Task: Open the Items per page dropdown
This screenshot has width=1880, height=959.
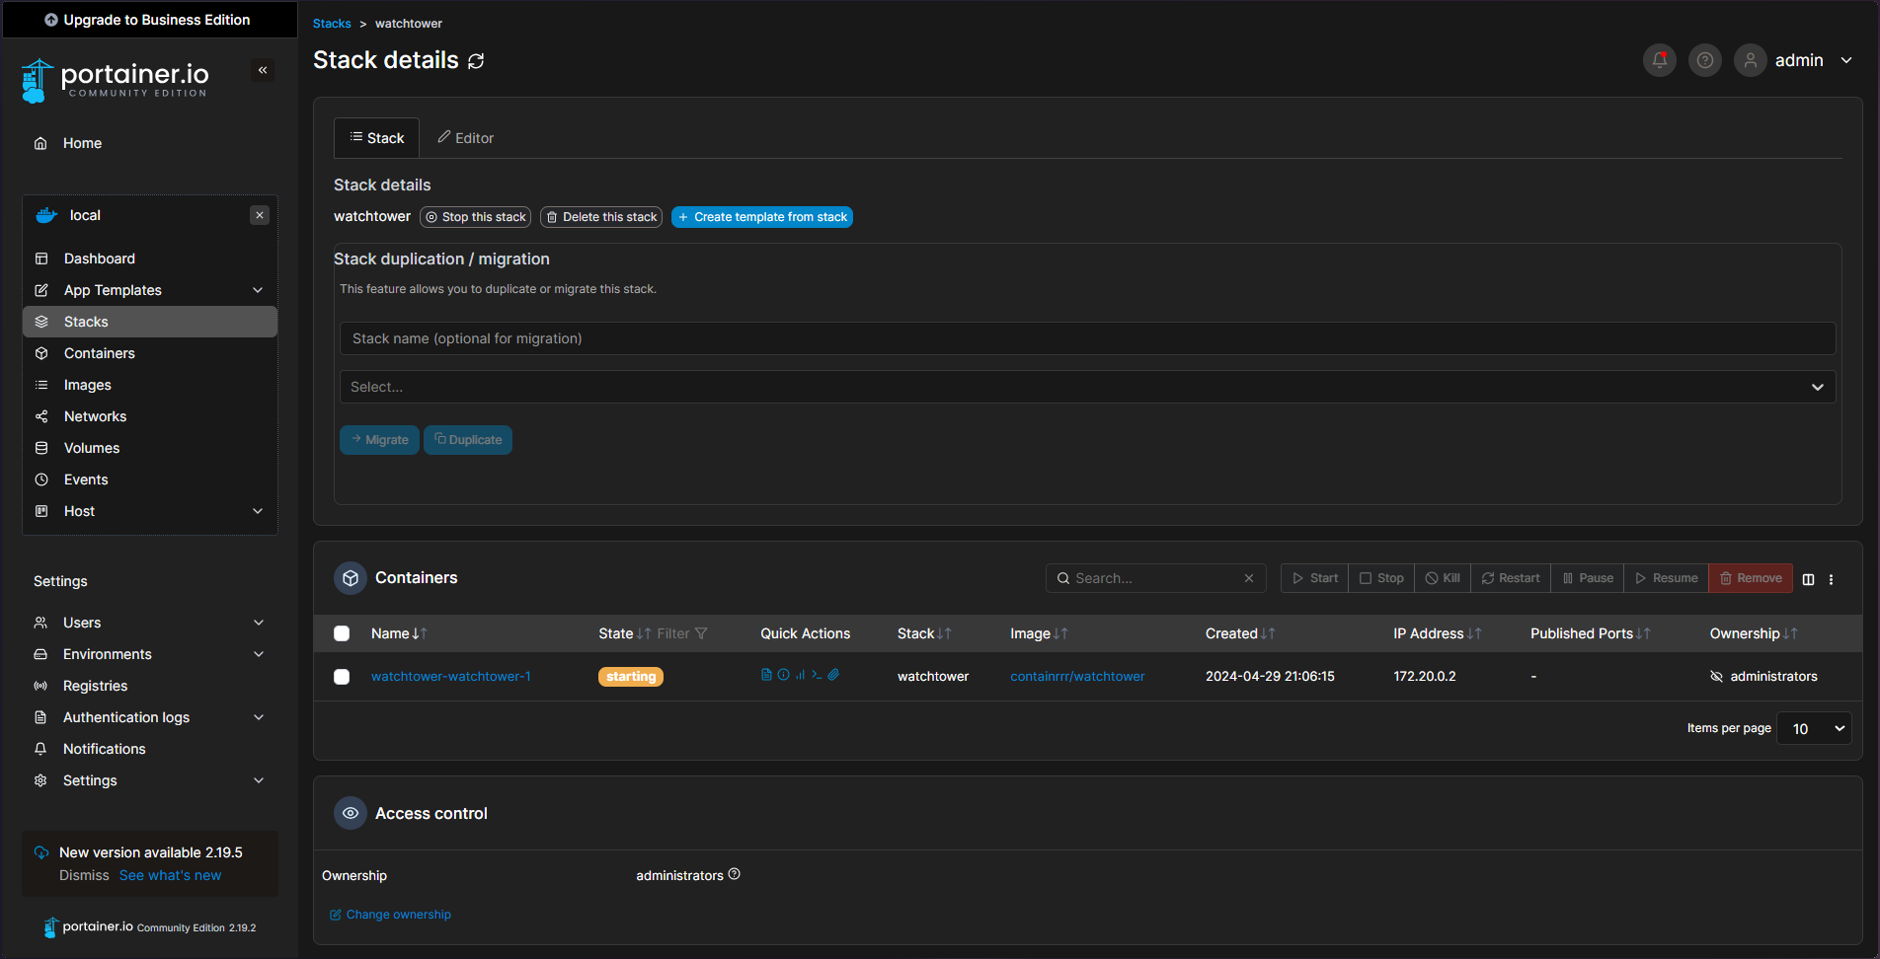Action: tap(1813, 728)
